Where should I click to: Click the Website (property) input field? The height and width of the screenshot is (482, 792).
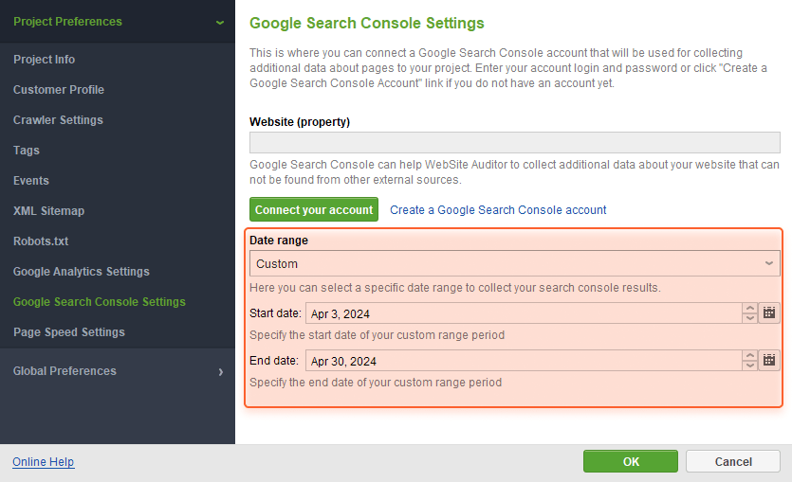[515, 143]
